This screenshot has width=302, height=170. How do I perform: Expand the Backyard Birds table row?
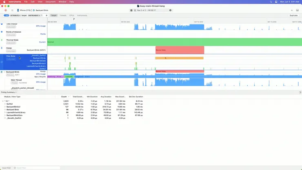pos(5,110)
